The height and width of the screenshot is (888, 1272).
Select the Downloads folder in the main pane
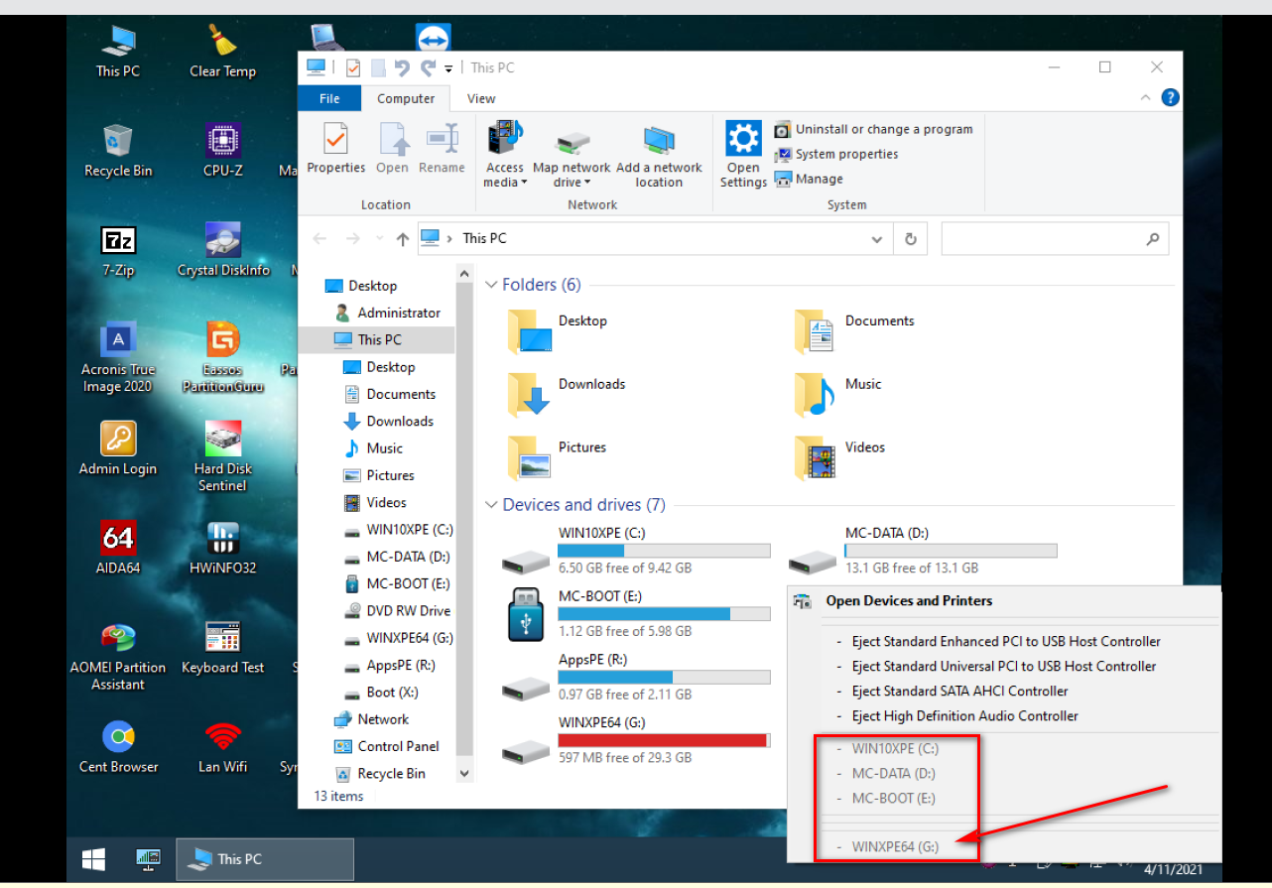pos(567,393)
